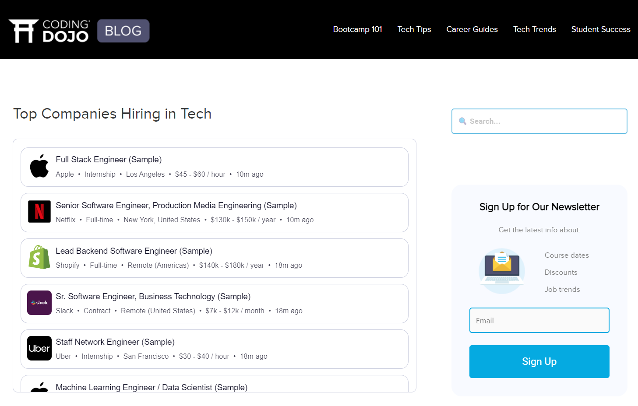Click the search magnifier icon
The image size is (638, 406).
pos(462,121)
